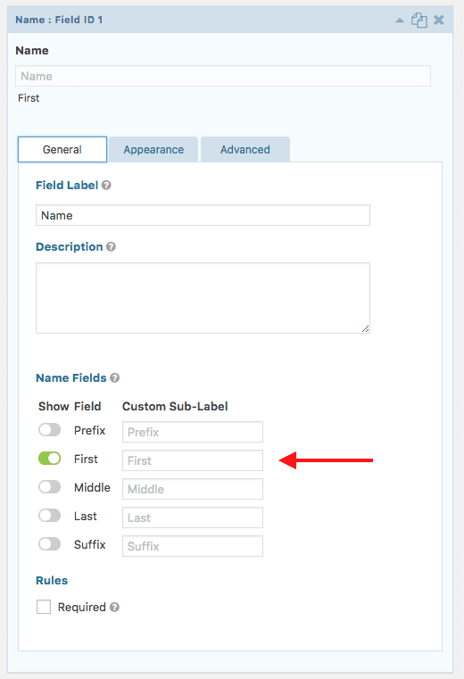Turn on the Last name toggle
464x679 pixels.
click(x=49, y=516)
